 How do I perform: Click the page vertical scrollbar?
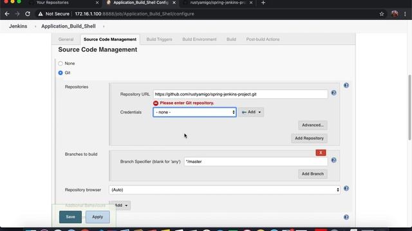tap(409, 107)
